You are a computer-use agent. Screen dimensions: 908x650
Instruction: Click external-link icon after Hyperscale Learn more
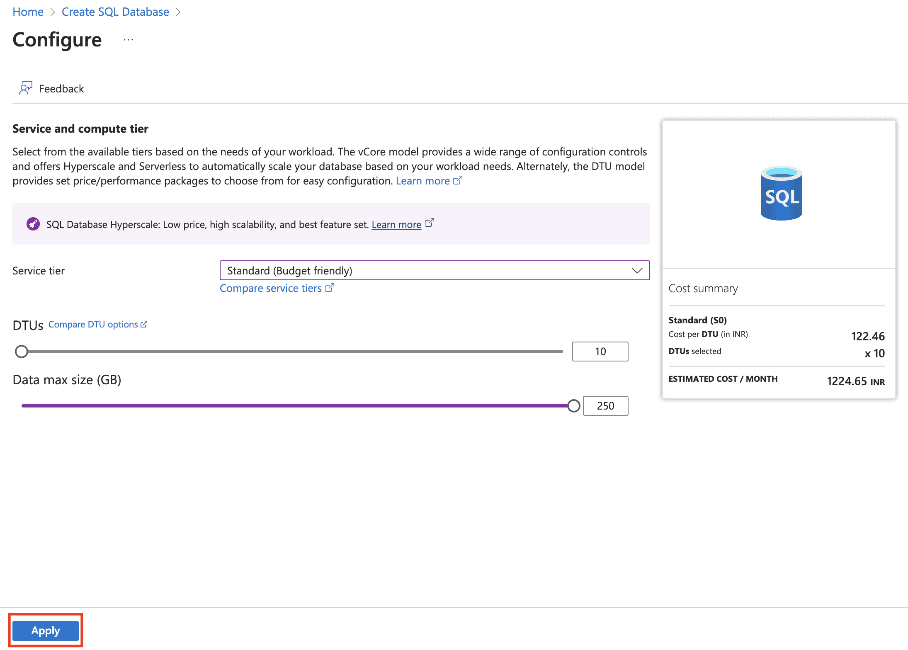(x=430, y=223)
